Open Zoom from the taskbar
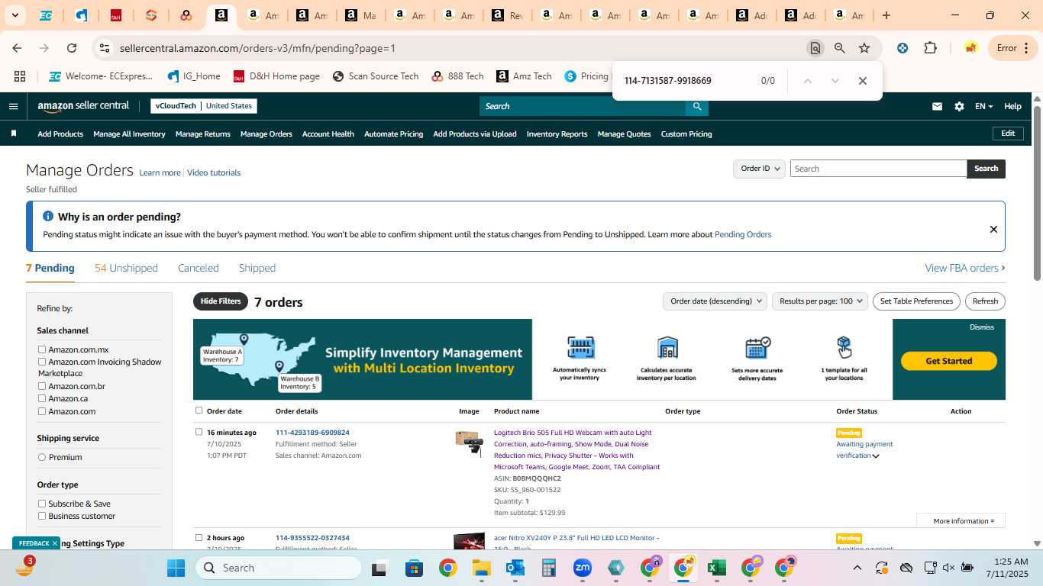The width and height of the screenshot is (1043, 586). tap(583, 568)
